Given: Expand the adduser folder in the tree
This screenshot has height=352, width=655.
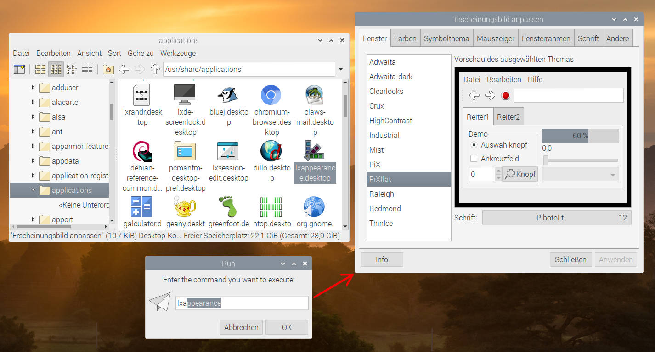Looking at the screenshot, I should 33,88.
